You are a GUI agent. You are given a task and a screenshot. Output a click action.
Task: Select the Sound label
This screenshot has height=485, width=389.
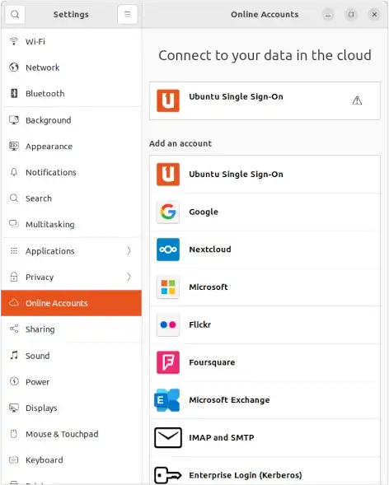tap(37, 356)
